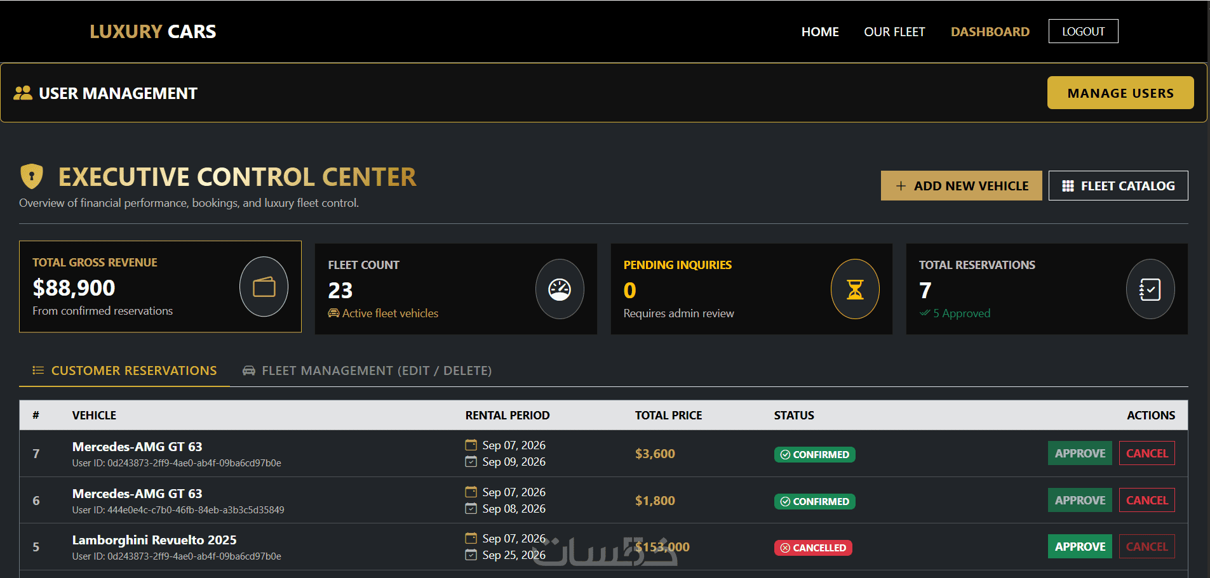Click the shield icon beside Executive Control Center

click(x=32, y=176)
